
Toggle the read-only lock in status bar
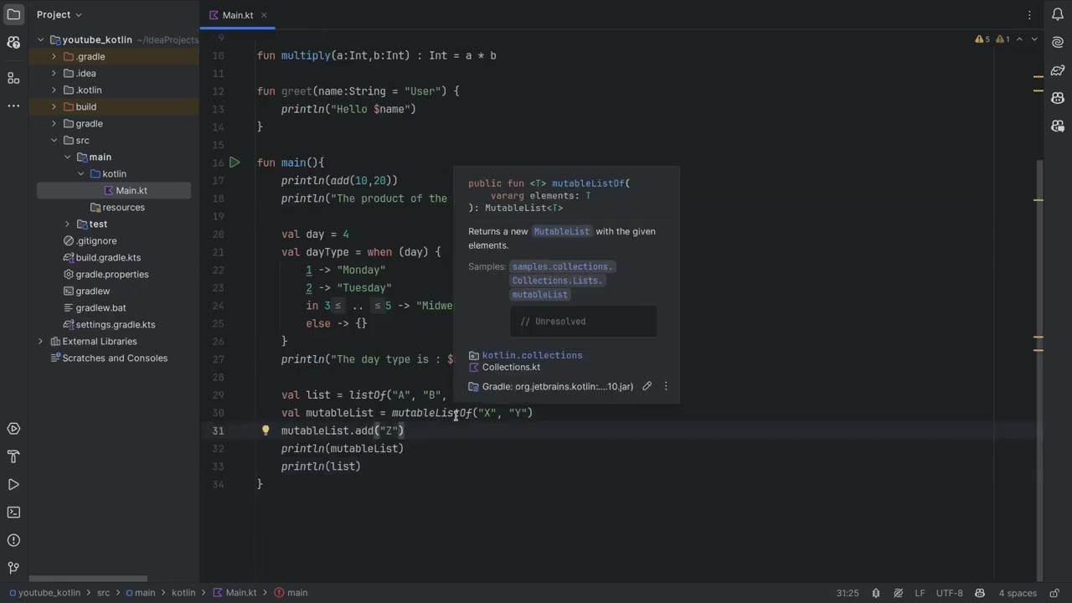click(1053, 593)
